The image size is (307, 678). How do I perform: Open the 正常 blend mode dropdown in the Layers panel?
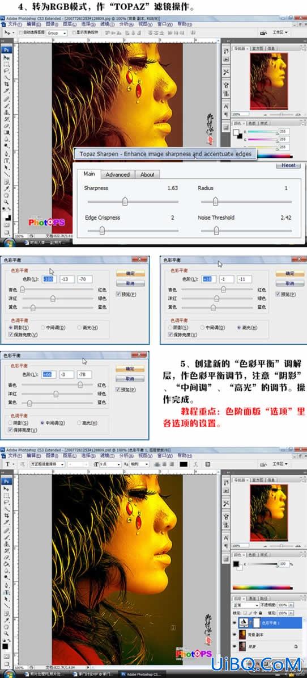pos(246,605)
